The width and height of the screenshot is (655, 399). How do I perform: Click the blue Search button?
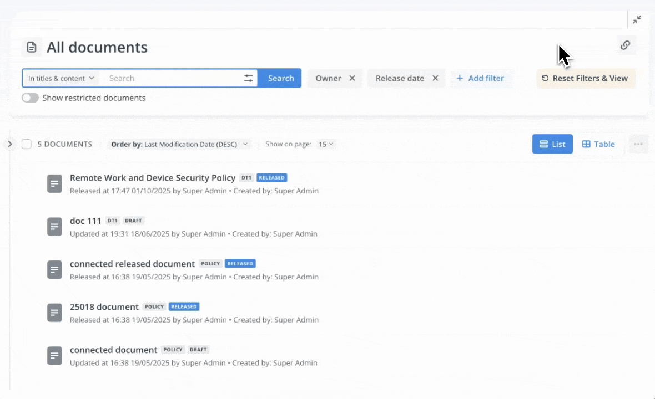point(280,78)
